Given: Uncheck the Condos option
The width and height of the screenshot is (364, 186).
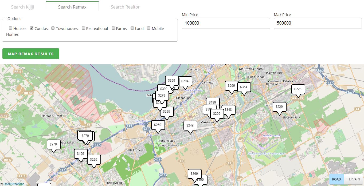Looking at the screenshot, I should point(32,28).
